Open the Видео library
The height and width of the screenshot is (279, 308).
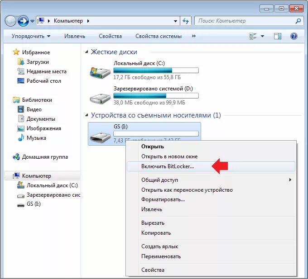point(34,109)
